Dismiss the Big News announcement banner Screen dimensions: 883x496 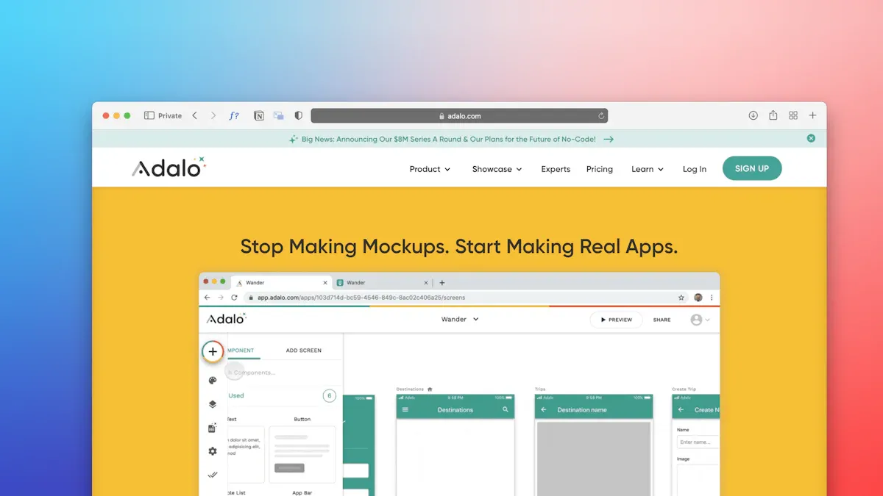pos(811,138)
